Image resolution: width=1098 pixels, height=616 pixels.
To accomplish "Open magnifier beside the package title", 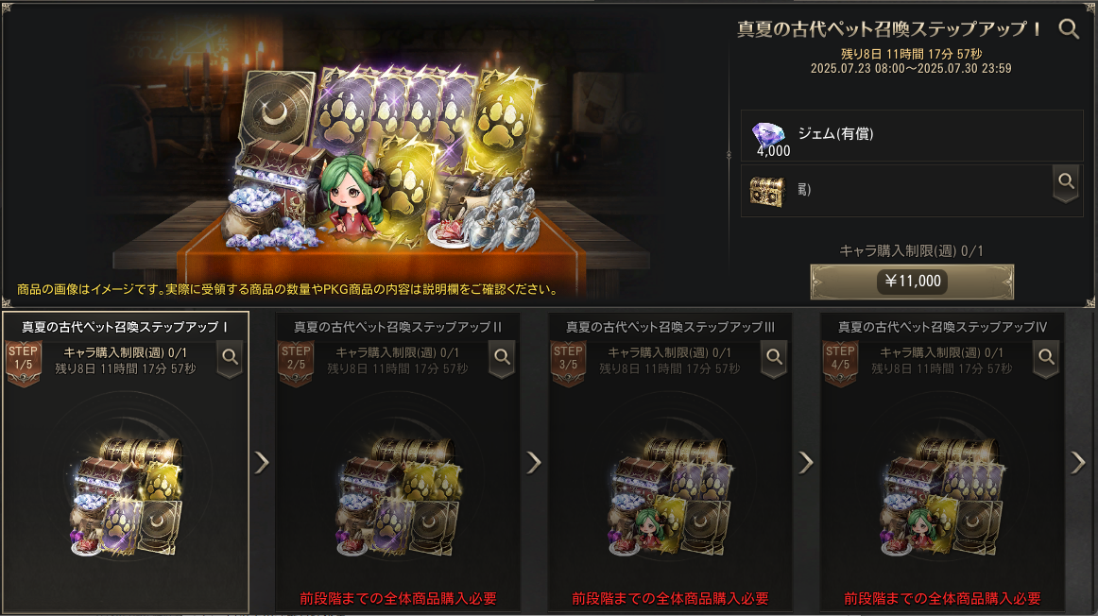I will tap(1069, 28).
